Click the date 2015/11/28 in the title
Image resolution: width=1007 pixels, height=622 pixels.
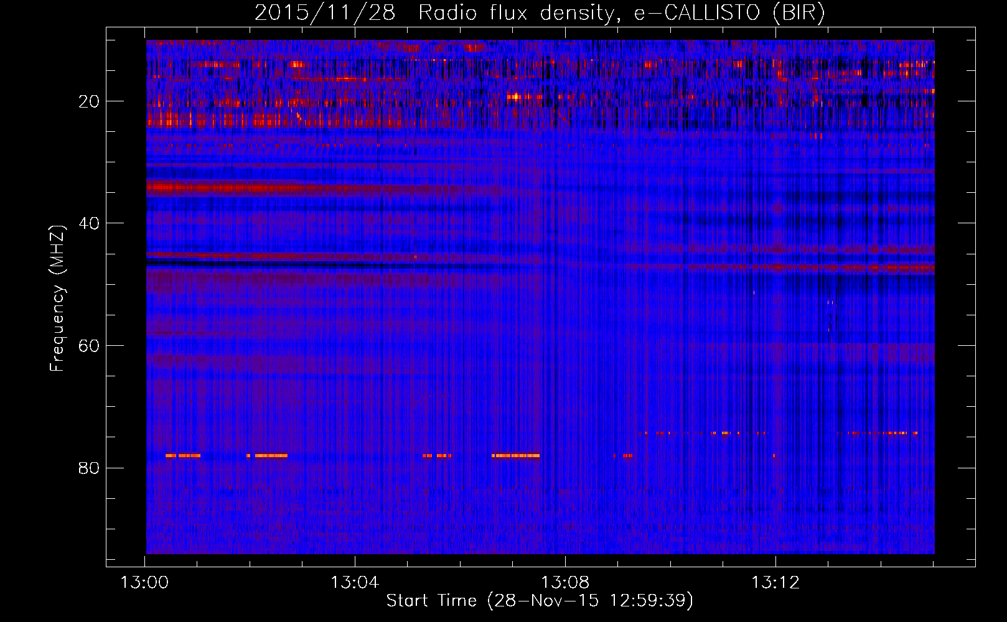pyautogui.click(x=324, y=13)
